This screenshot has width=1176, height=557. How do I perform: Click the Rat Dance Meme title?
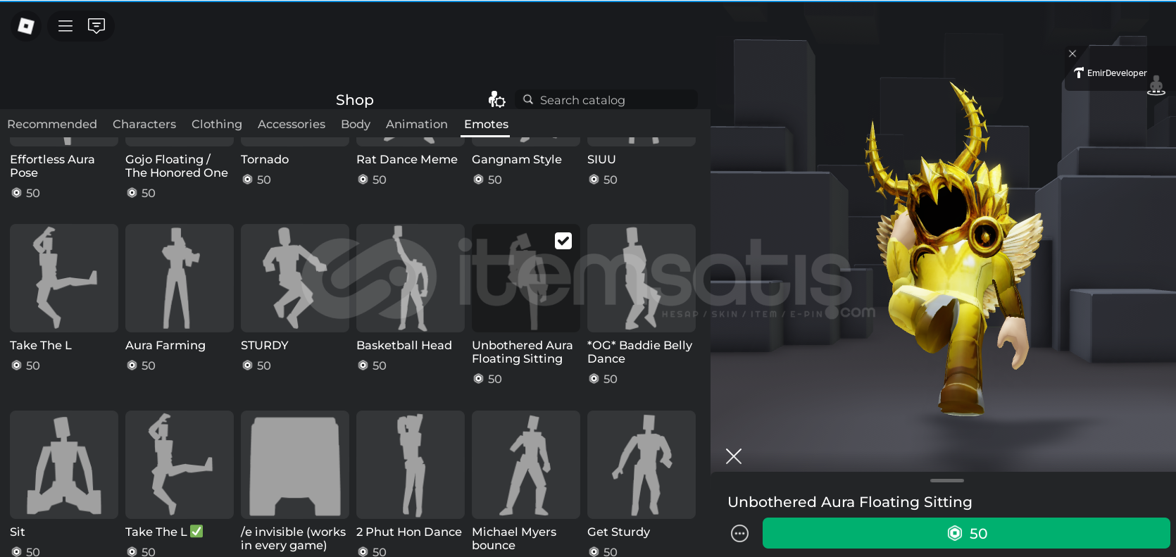click(407, 159)
